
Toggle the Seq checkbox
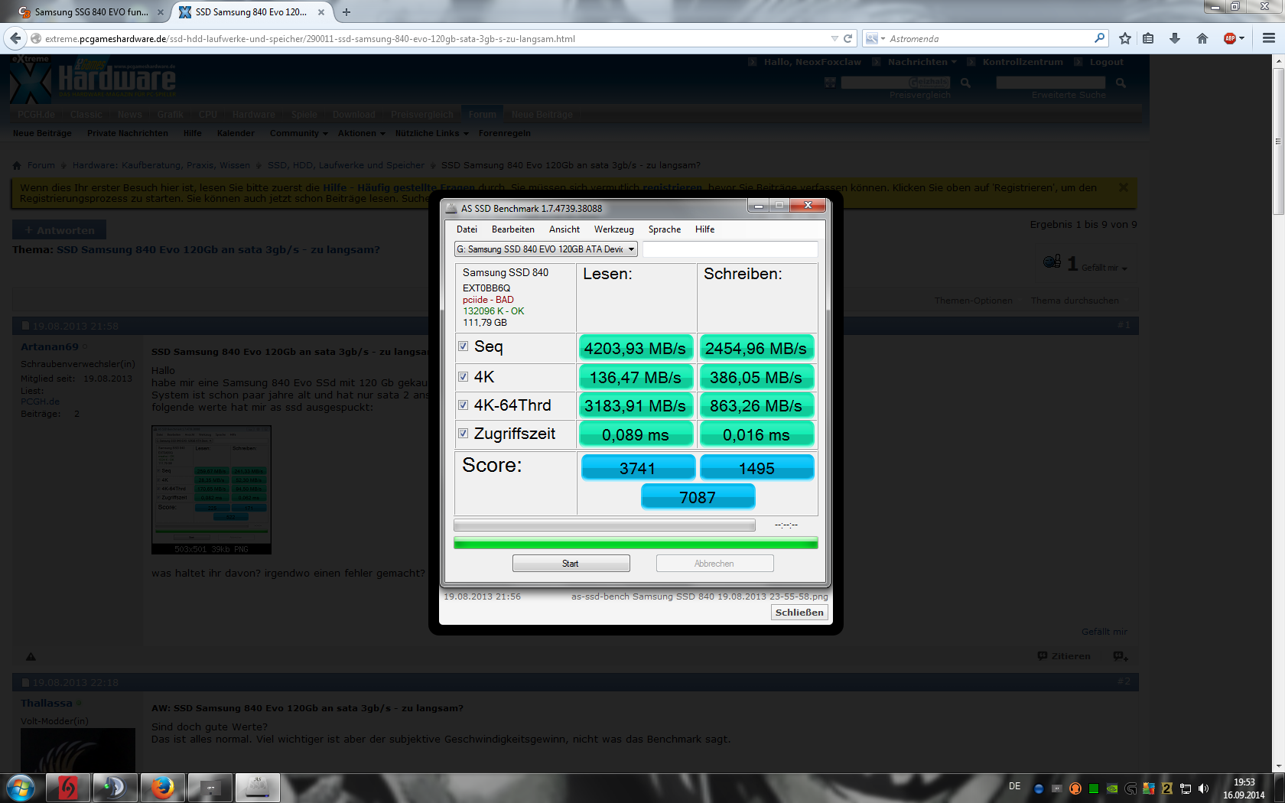point(463,346)
